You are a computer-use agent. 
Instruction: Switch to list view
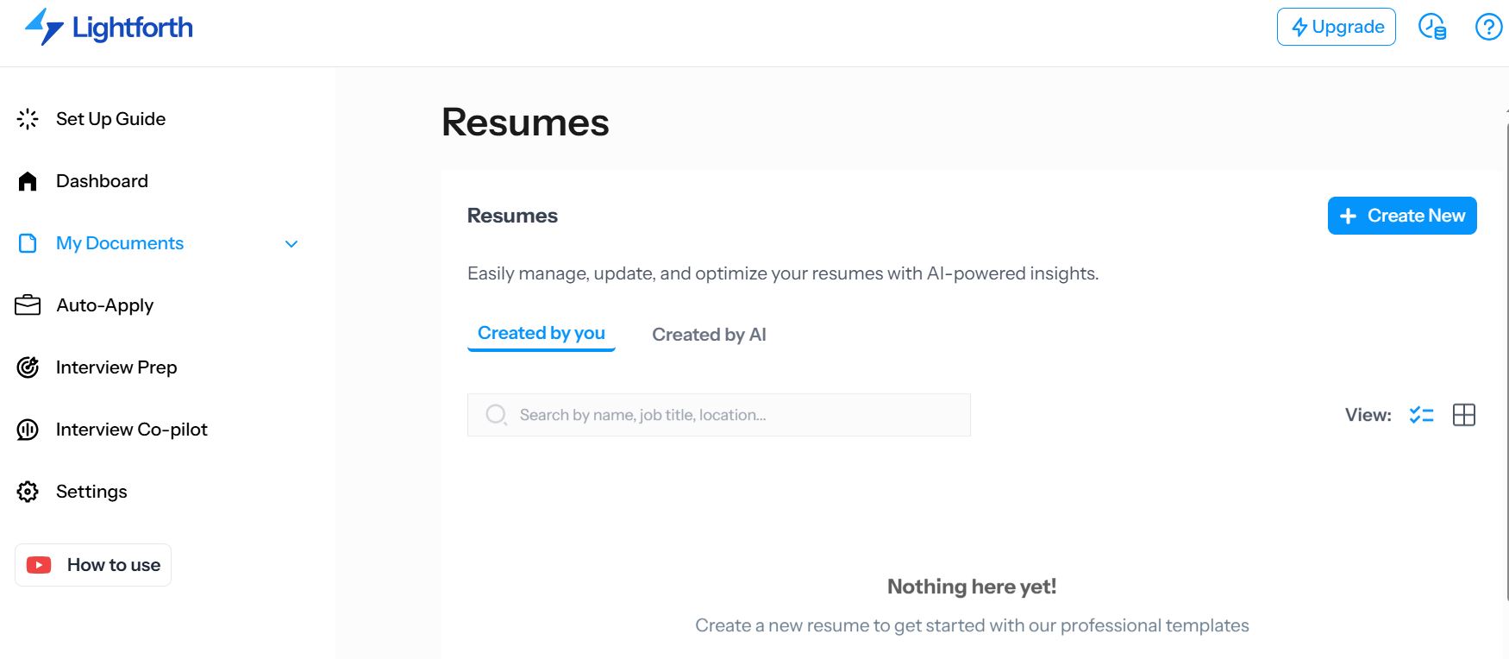[1421, 415]
